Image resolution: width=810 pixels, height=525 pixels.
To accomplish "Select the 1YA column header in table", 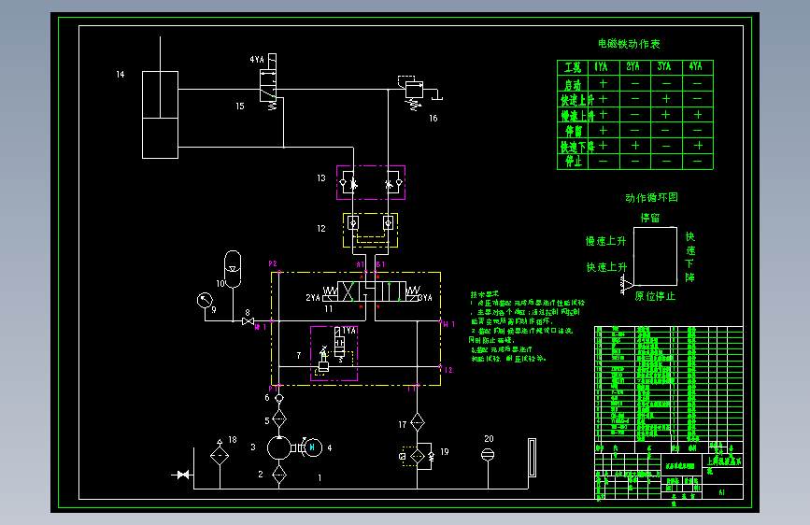I will coord(601,66).
